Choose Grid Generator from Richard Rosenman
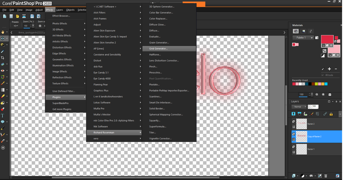The height and width of the screenshot is (180, 344). pyautogui.click(x=169, y=49)
